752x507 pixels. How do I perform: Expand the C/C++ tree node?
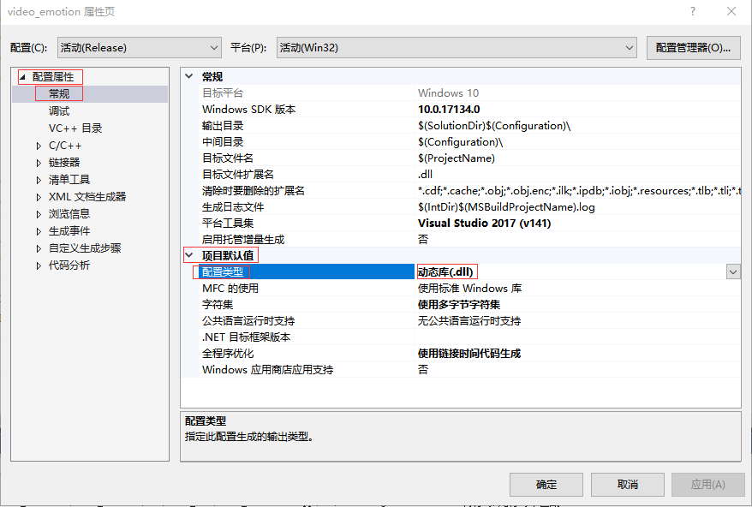pos(39,146)
